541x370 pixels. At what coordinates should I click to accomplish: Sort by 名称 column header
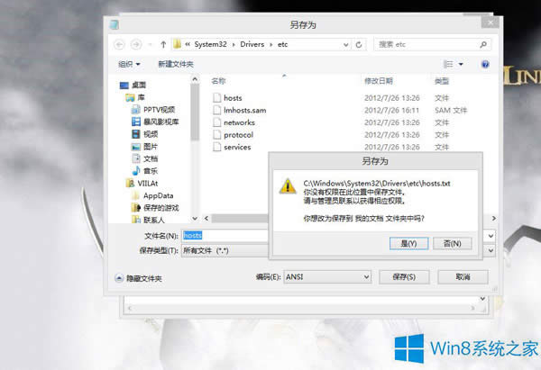tap(218, 81)
